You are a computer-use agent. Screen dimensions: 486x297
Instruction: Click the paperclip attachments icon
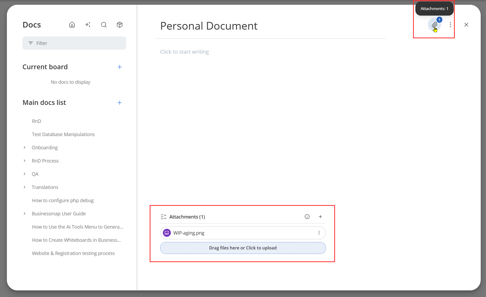pyautogui.click(x=434, y=25)
